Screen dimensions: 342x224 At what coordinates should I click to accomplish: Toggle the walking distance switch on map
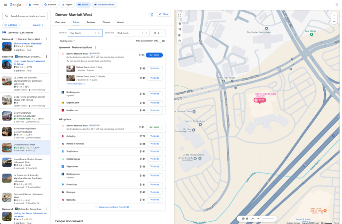tap(242, 219)
